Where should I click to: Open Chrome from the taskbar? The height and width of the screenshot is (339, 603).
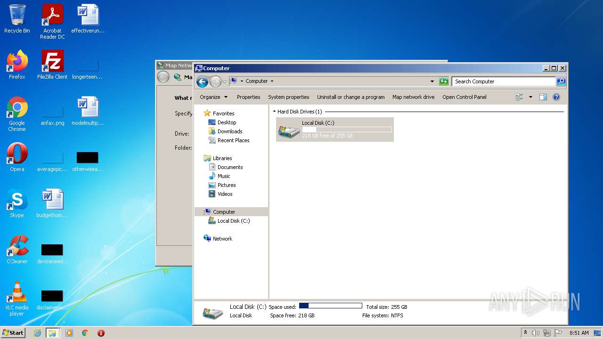[x=85, y=333]
